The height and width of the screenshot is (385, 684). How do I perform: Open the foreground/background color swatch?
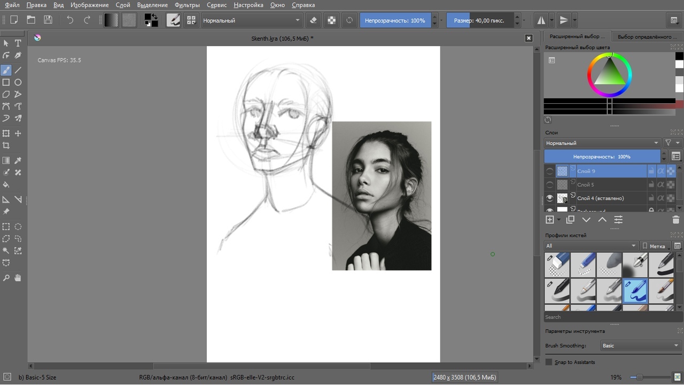point(151,20)
